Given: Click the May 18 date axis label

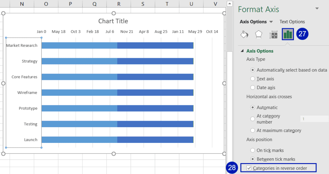Looking at the screenshot, I should pos(58,32).
